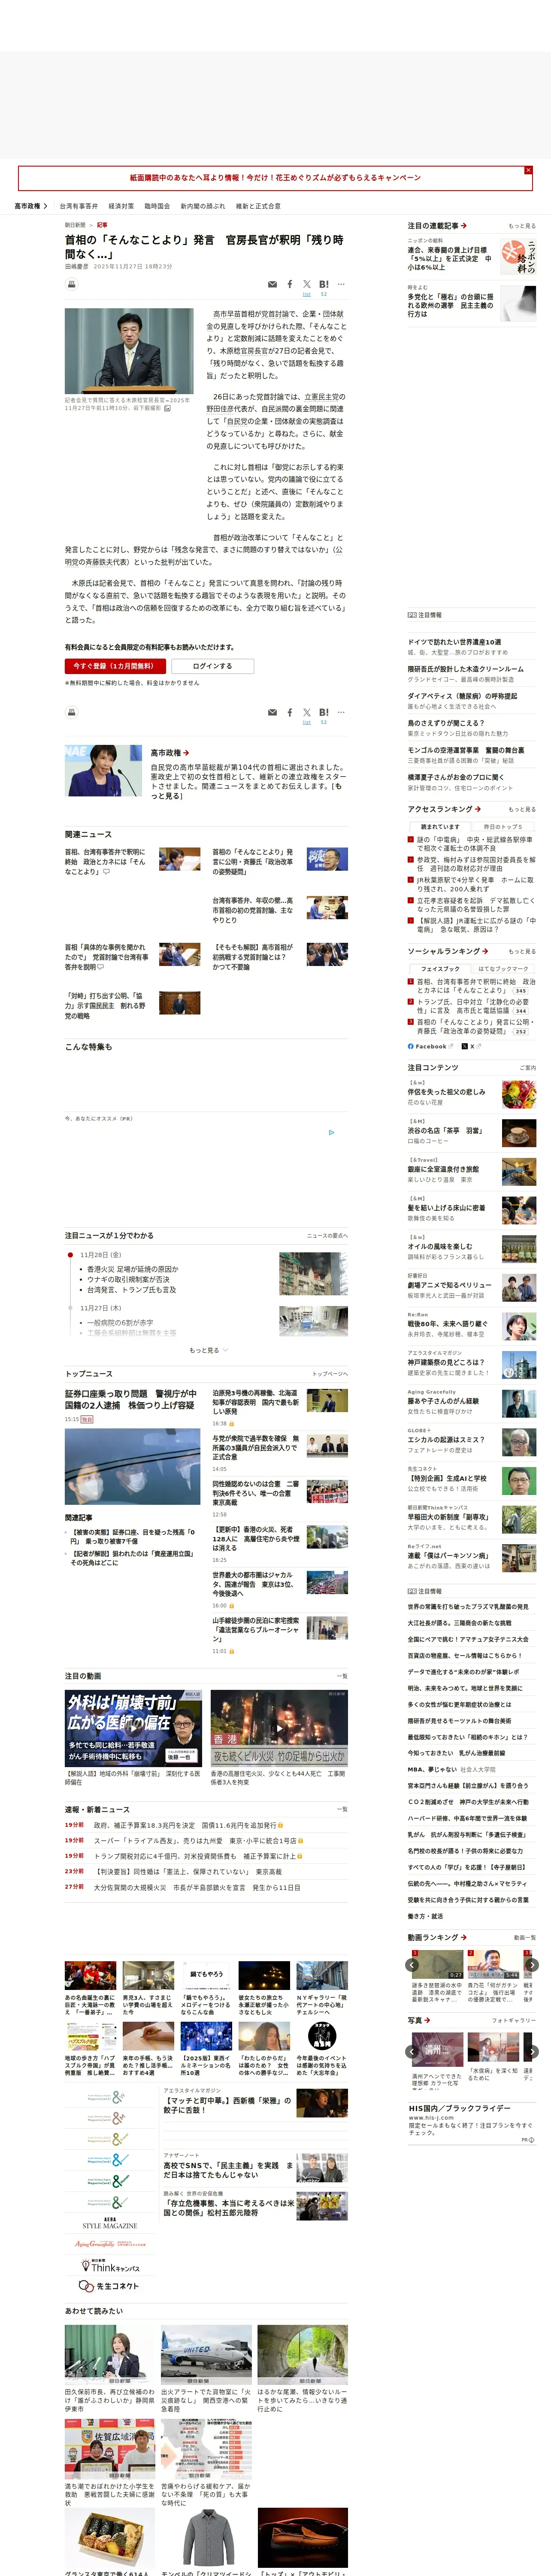Viewport: 551px width, 2576px height.
Task: Click red arrow beside アクセスランキング
Action: click(478, 808)
